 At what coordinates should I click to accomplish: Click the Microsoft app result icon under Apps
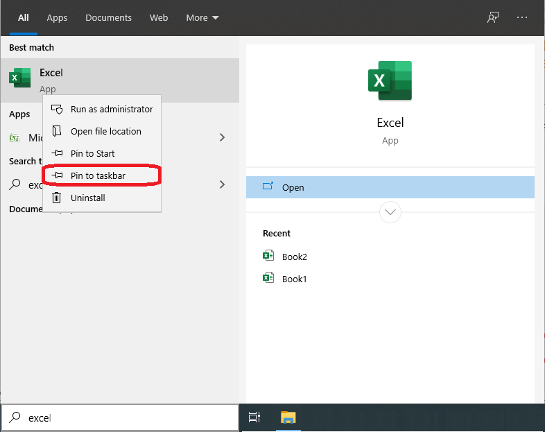pos(15,137)
